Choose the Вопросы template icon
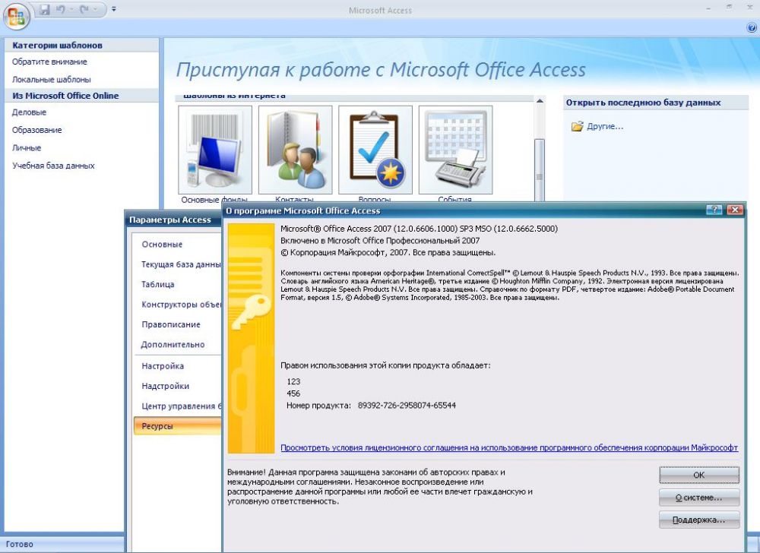 pyautogui.click(x=375, y=150)
